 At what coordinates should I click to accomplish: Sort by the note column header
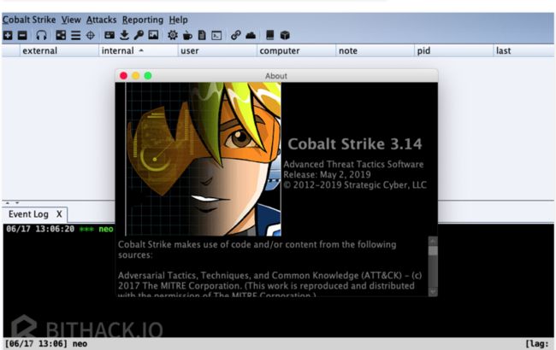point(375,50)
